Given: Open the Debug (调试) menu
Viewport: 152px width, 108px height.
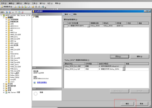Looking at the screenshot, I should 27,3.
